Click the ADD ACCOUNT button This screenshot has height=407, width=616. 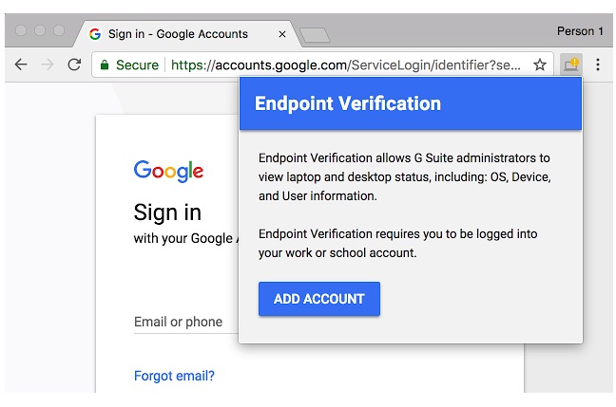[x=319, y=299]
